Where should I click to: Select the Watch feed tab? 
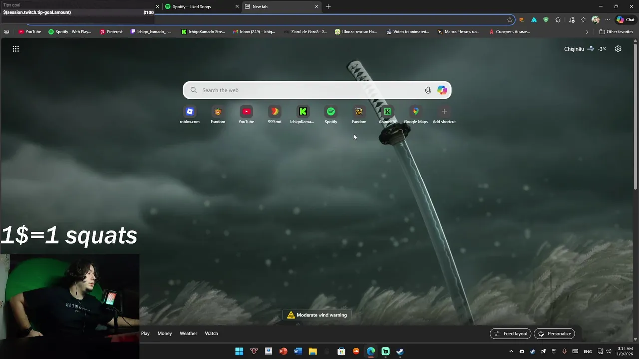tap(211, 333)
